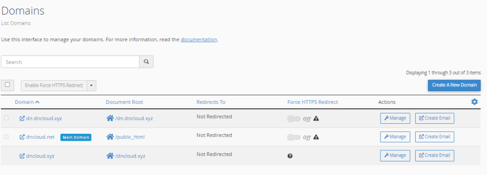
Task: Expand the Enable Force HTTPS Redirect dropdown arrow
Action: [x=91, y=85]
